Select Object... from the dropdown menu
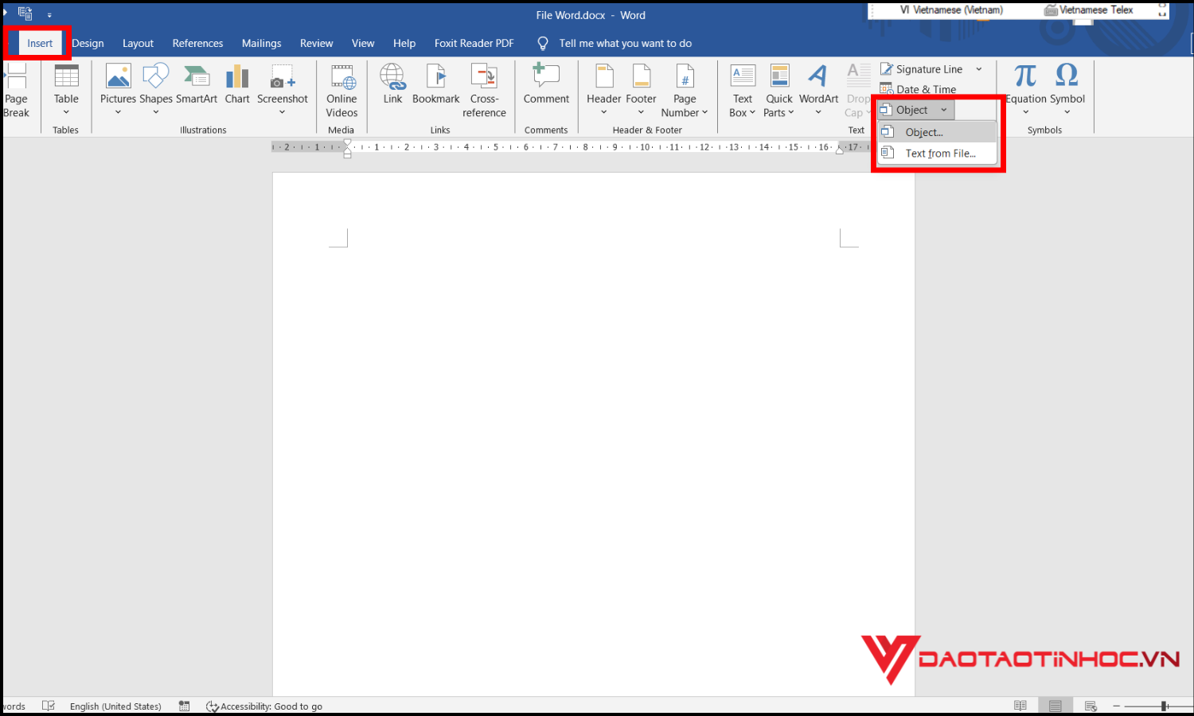Image resolution: width=1194 pixels, height=716 pixels. click(x=924, y=132)
